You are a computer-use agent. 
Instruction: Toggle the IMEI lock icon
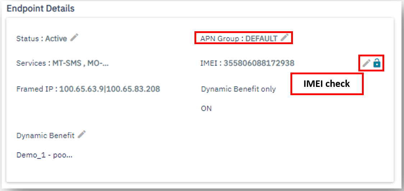tap(377, 64)
